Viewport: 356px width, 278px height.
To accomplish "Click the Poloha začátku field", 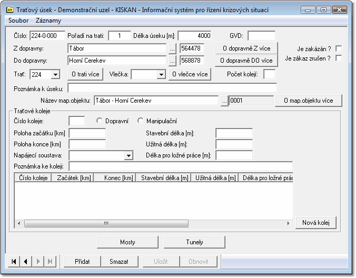I will (x=87, y=133).
